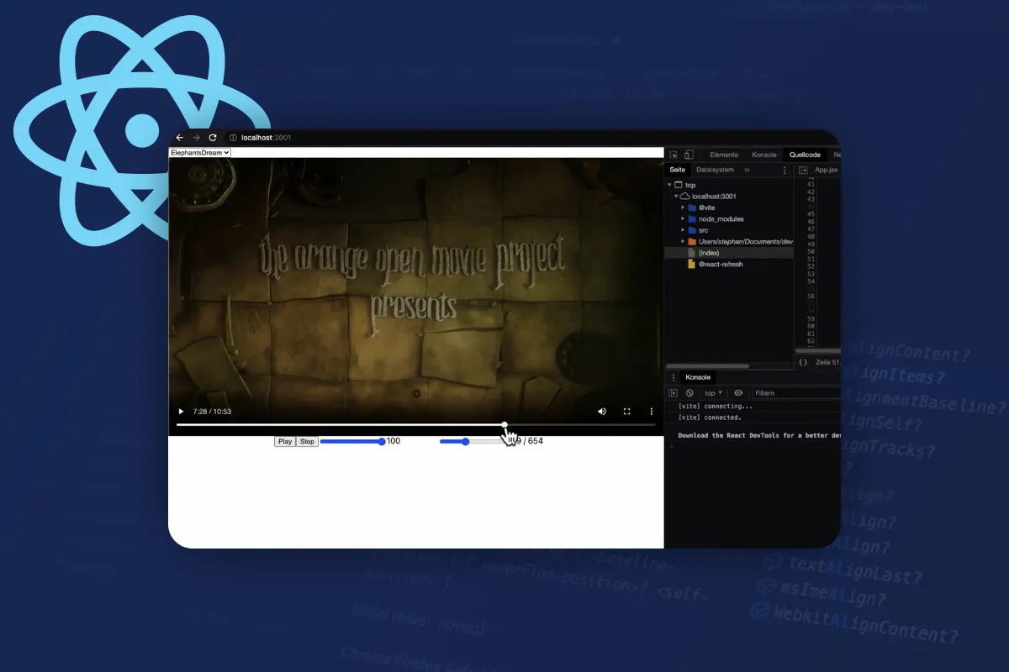Switch to the Konsole tab in top bar
The width and height of the screenshot is (1009, 672).
(x=763, y=155)
